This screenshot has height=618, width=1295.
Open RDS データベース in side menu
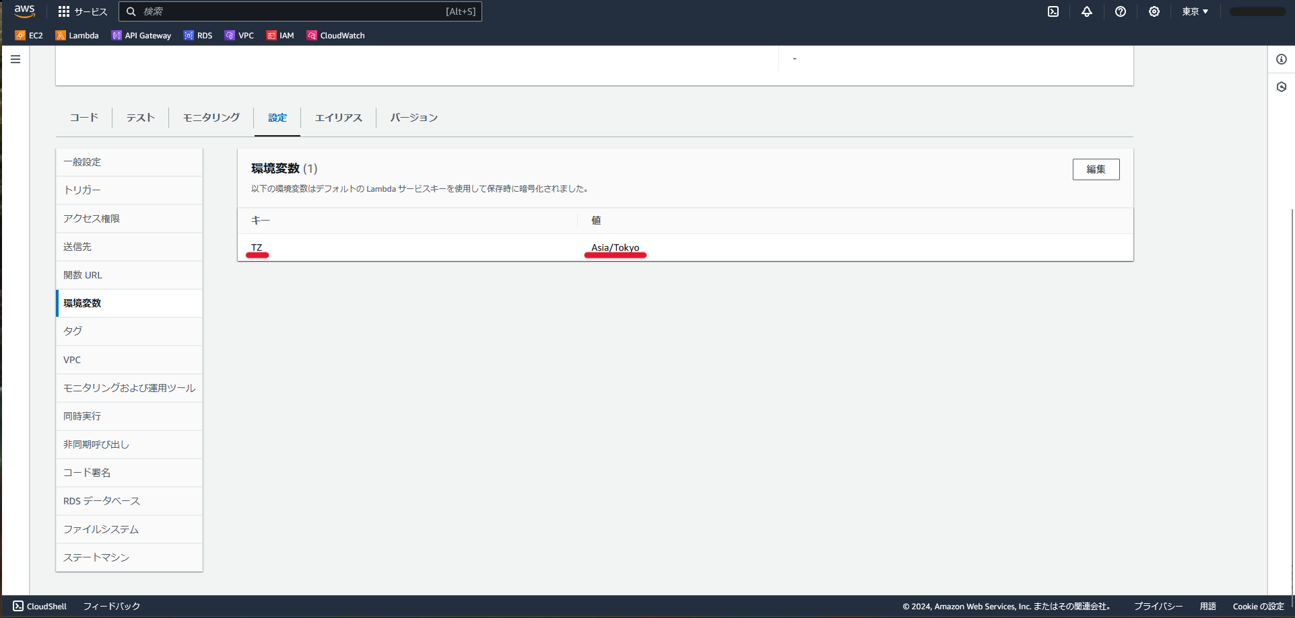[x=129, y=501]
